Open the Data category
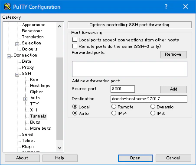 click(x=26, y=61)
